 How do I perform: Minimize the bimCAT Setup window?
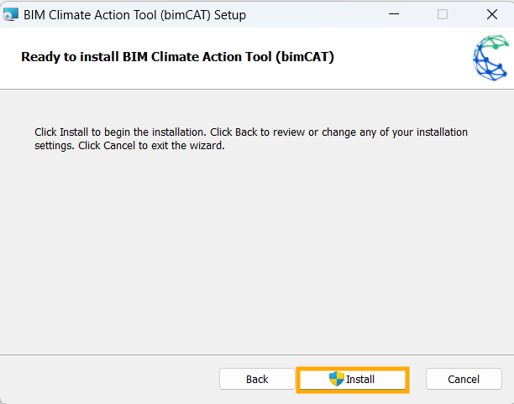(394, 14)
